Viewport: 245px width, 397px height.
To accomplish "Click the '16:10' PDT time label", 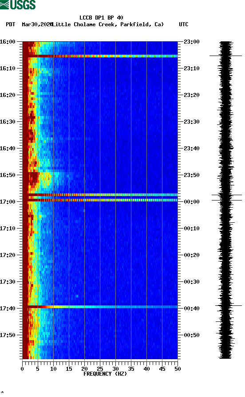I will [8, 68].
